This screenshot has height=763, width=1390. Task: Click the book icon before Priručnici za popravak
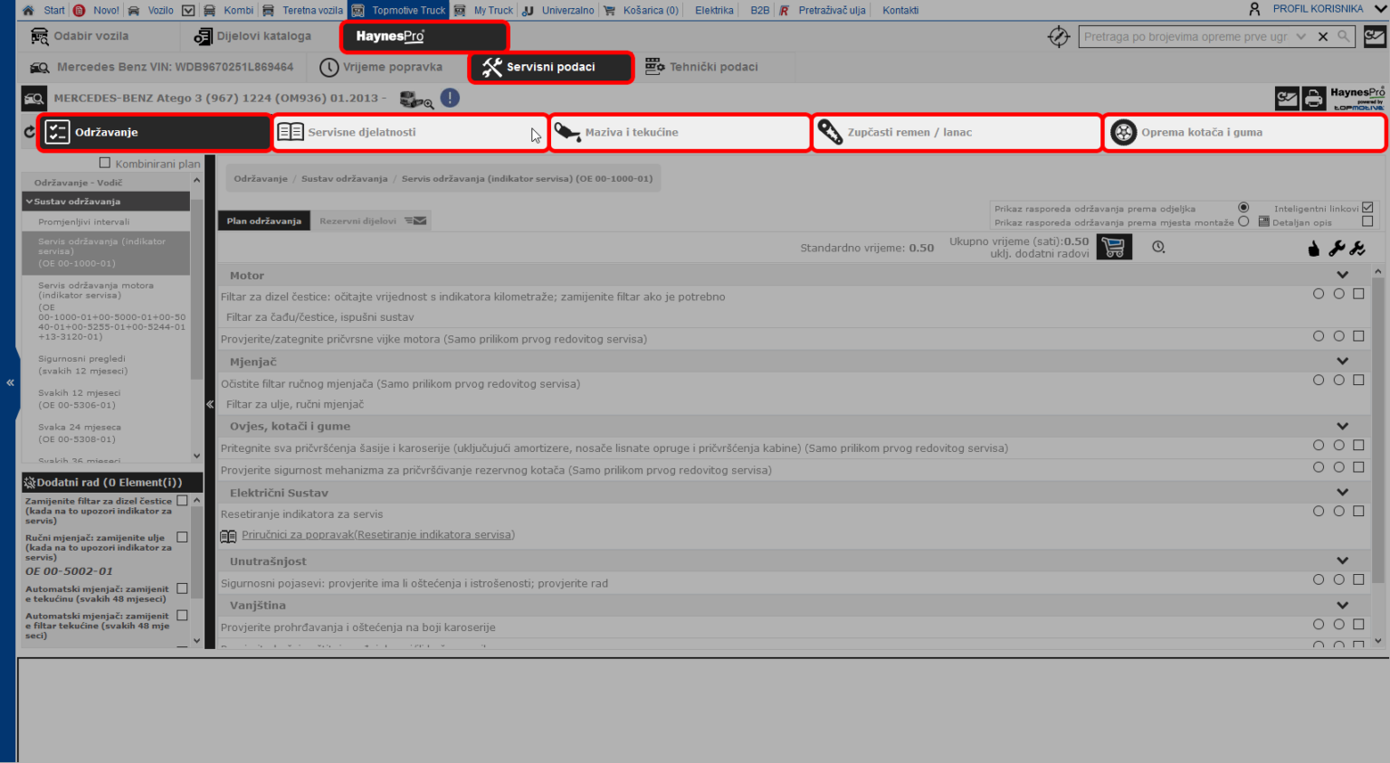pyautogui.click(x=228, y=536)
